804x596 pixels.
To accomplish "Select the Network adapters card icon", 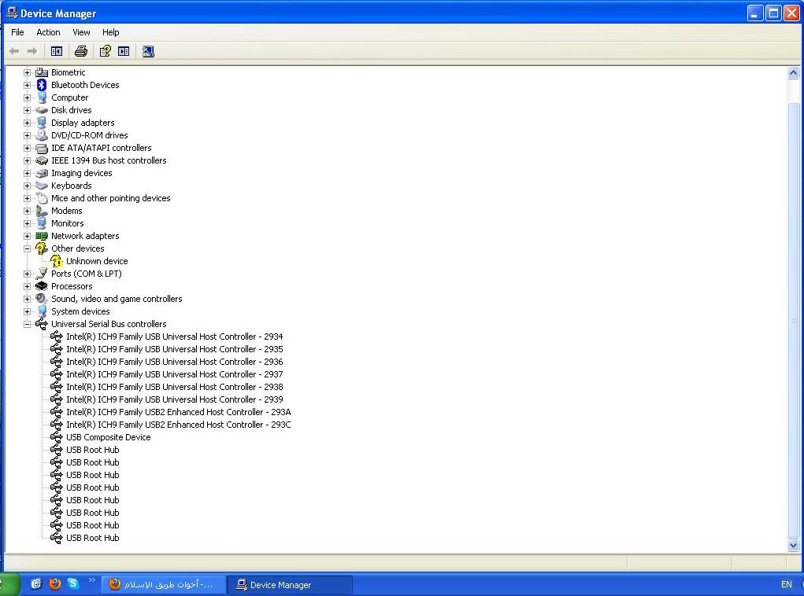I will (x=42, y=236).
